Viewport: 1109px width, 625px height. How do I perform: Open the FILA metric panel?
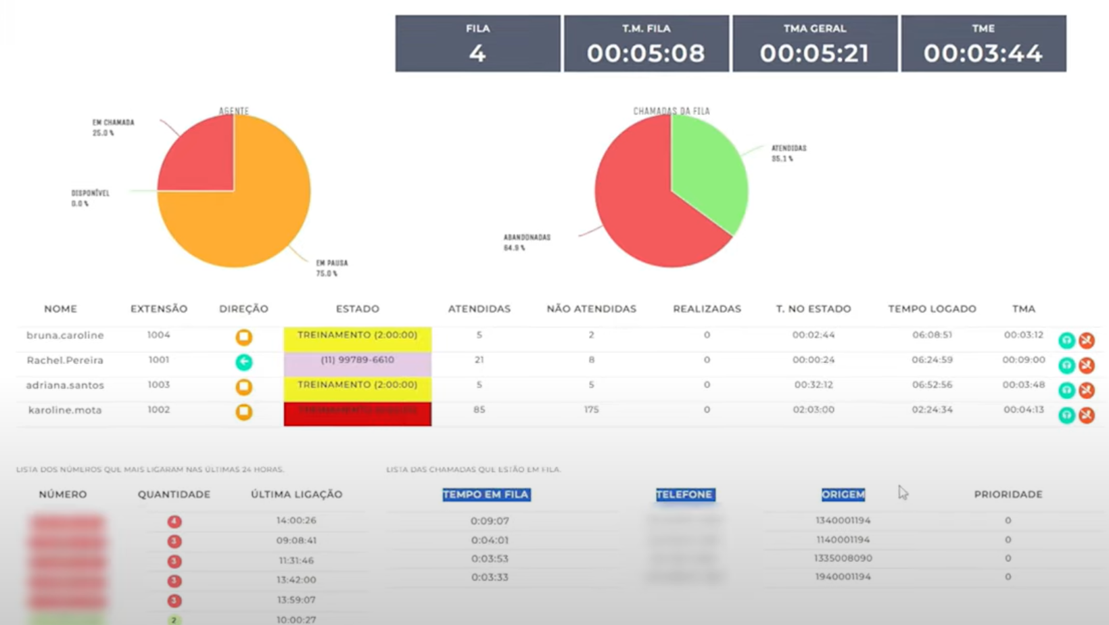pyautogui.click(x=477, y=43)
